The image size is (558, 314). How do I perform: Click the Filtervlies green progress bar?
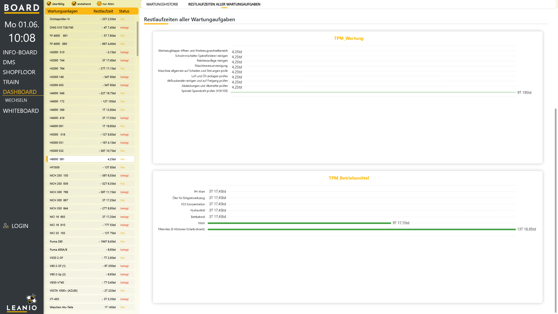click(362, 229)
